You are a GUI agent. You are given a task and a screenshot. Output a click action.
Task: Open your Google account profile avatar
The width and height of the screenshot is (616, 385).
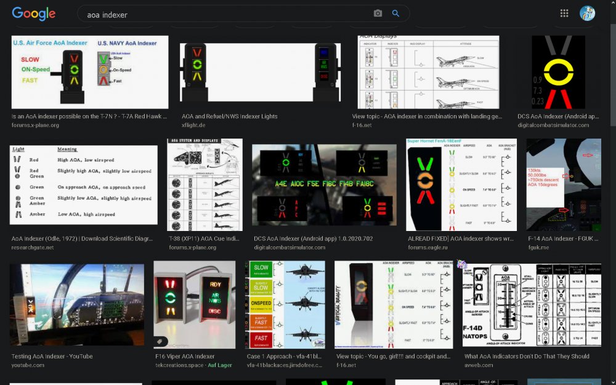pos(587,12)
